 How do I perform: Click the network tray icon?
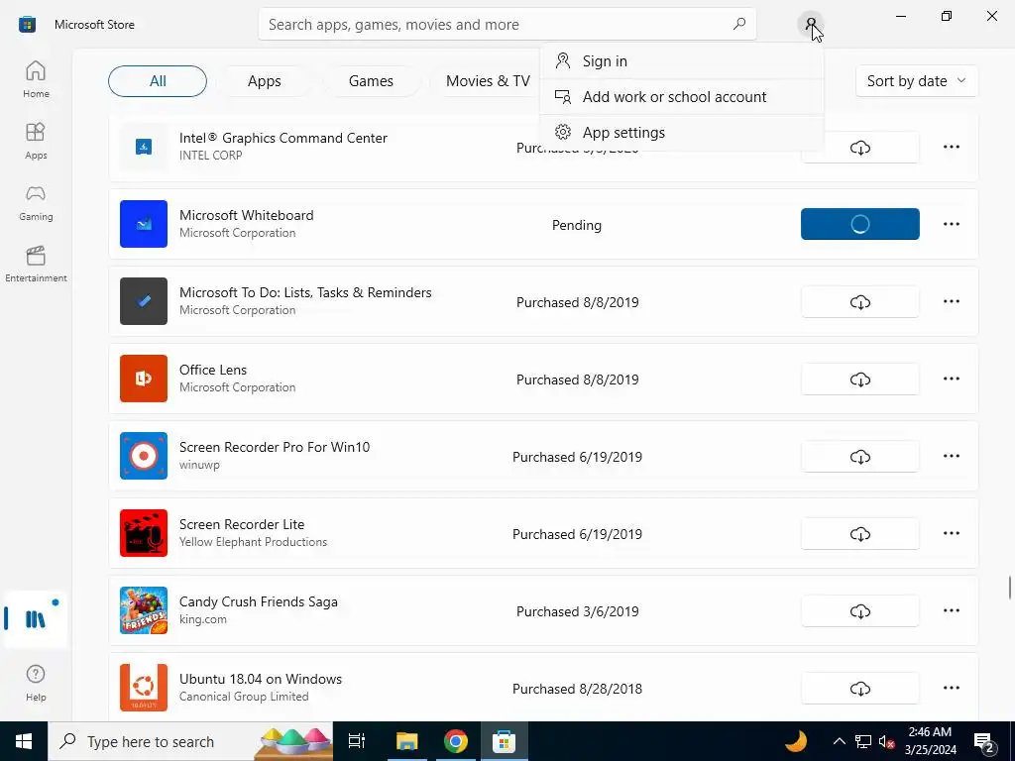pos(863,741)
